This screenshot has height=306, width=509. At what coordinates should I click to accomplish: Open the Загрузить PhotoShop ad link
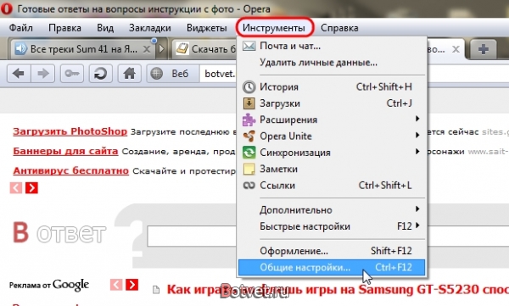pos(70,131)
